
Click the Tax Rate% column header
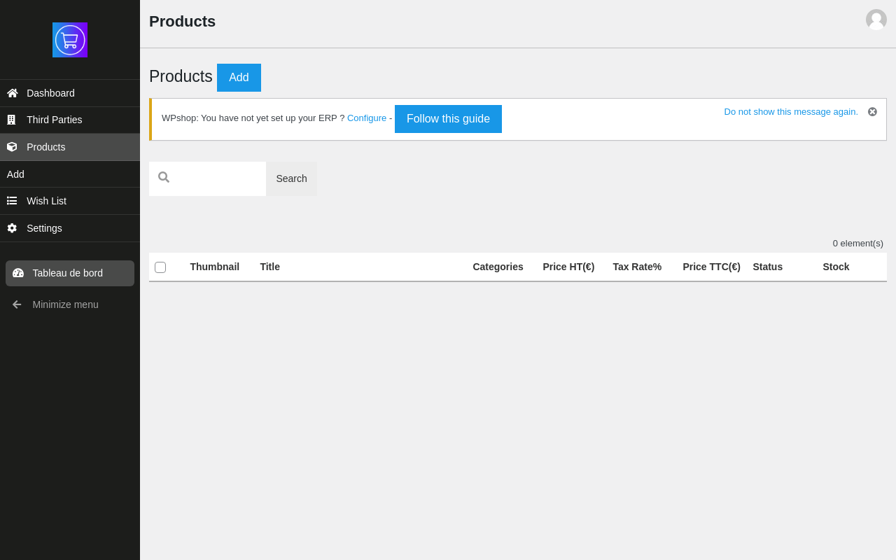637,267
